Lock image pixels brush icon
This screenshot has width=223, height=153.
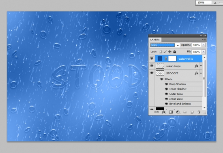click(165, 52)
